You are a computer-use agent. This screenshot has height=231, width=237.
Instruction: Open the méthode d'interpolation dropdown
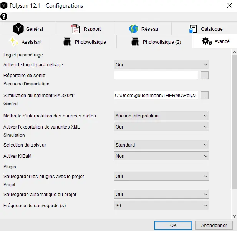[x=161, y=115]
